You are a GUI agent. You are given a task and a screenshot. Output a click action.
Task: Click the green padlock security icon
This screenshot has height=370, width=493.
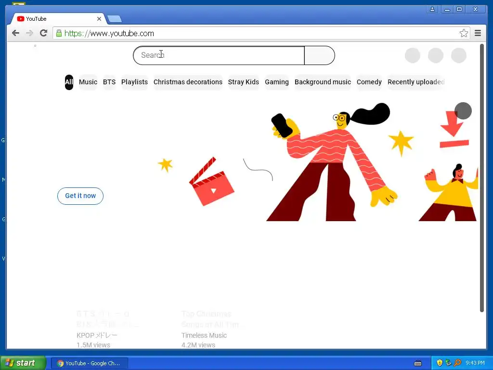tap(59, 33)
